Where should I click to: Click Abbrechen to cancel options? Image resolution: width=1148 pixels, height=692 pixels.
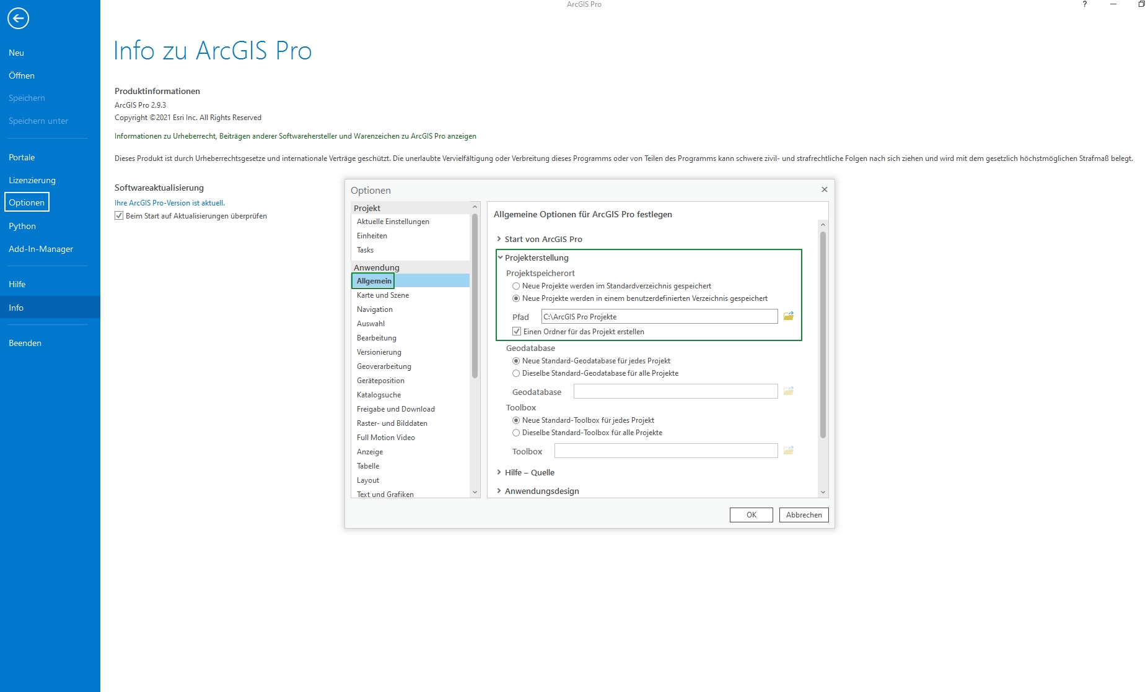(x=804, y=515)
